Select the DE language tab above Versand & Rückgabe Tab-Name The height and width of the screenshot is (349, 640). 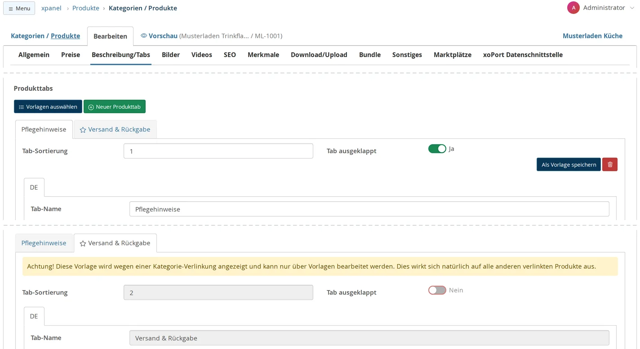pos(34,316)
